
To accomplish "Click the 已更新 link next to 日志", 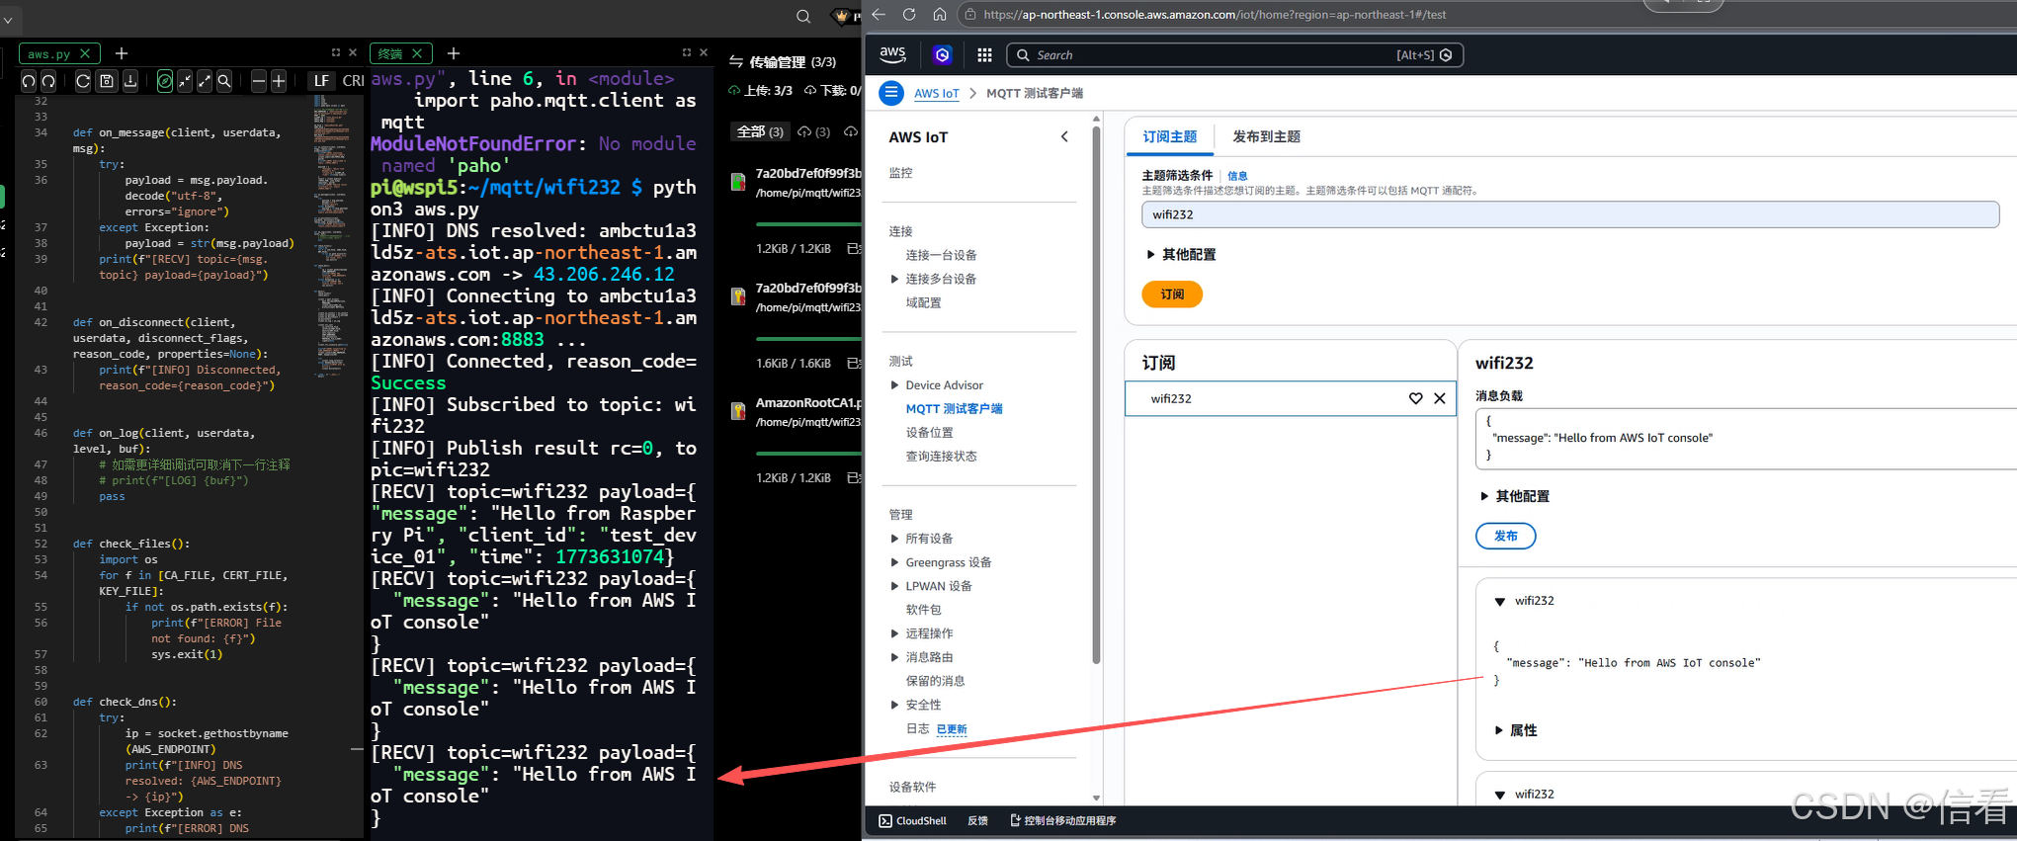I will pyautogui.click(x=952, y=729).
